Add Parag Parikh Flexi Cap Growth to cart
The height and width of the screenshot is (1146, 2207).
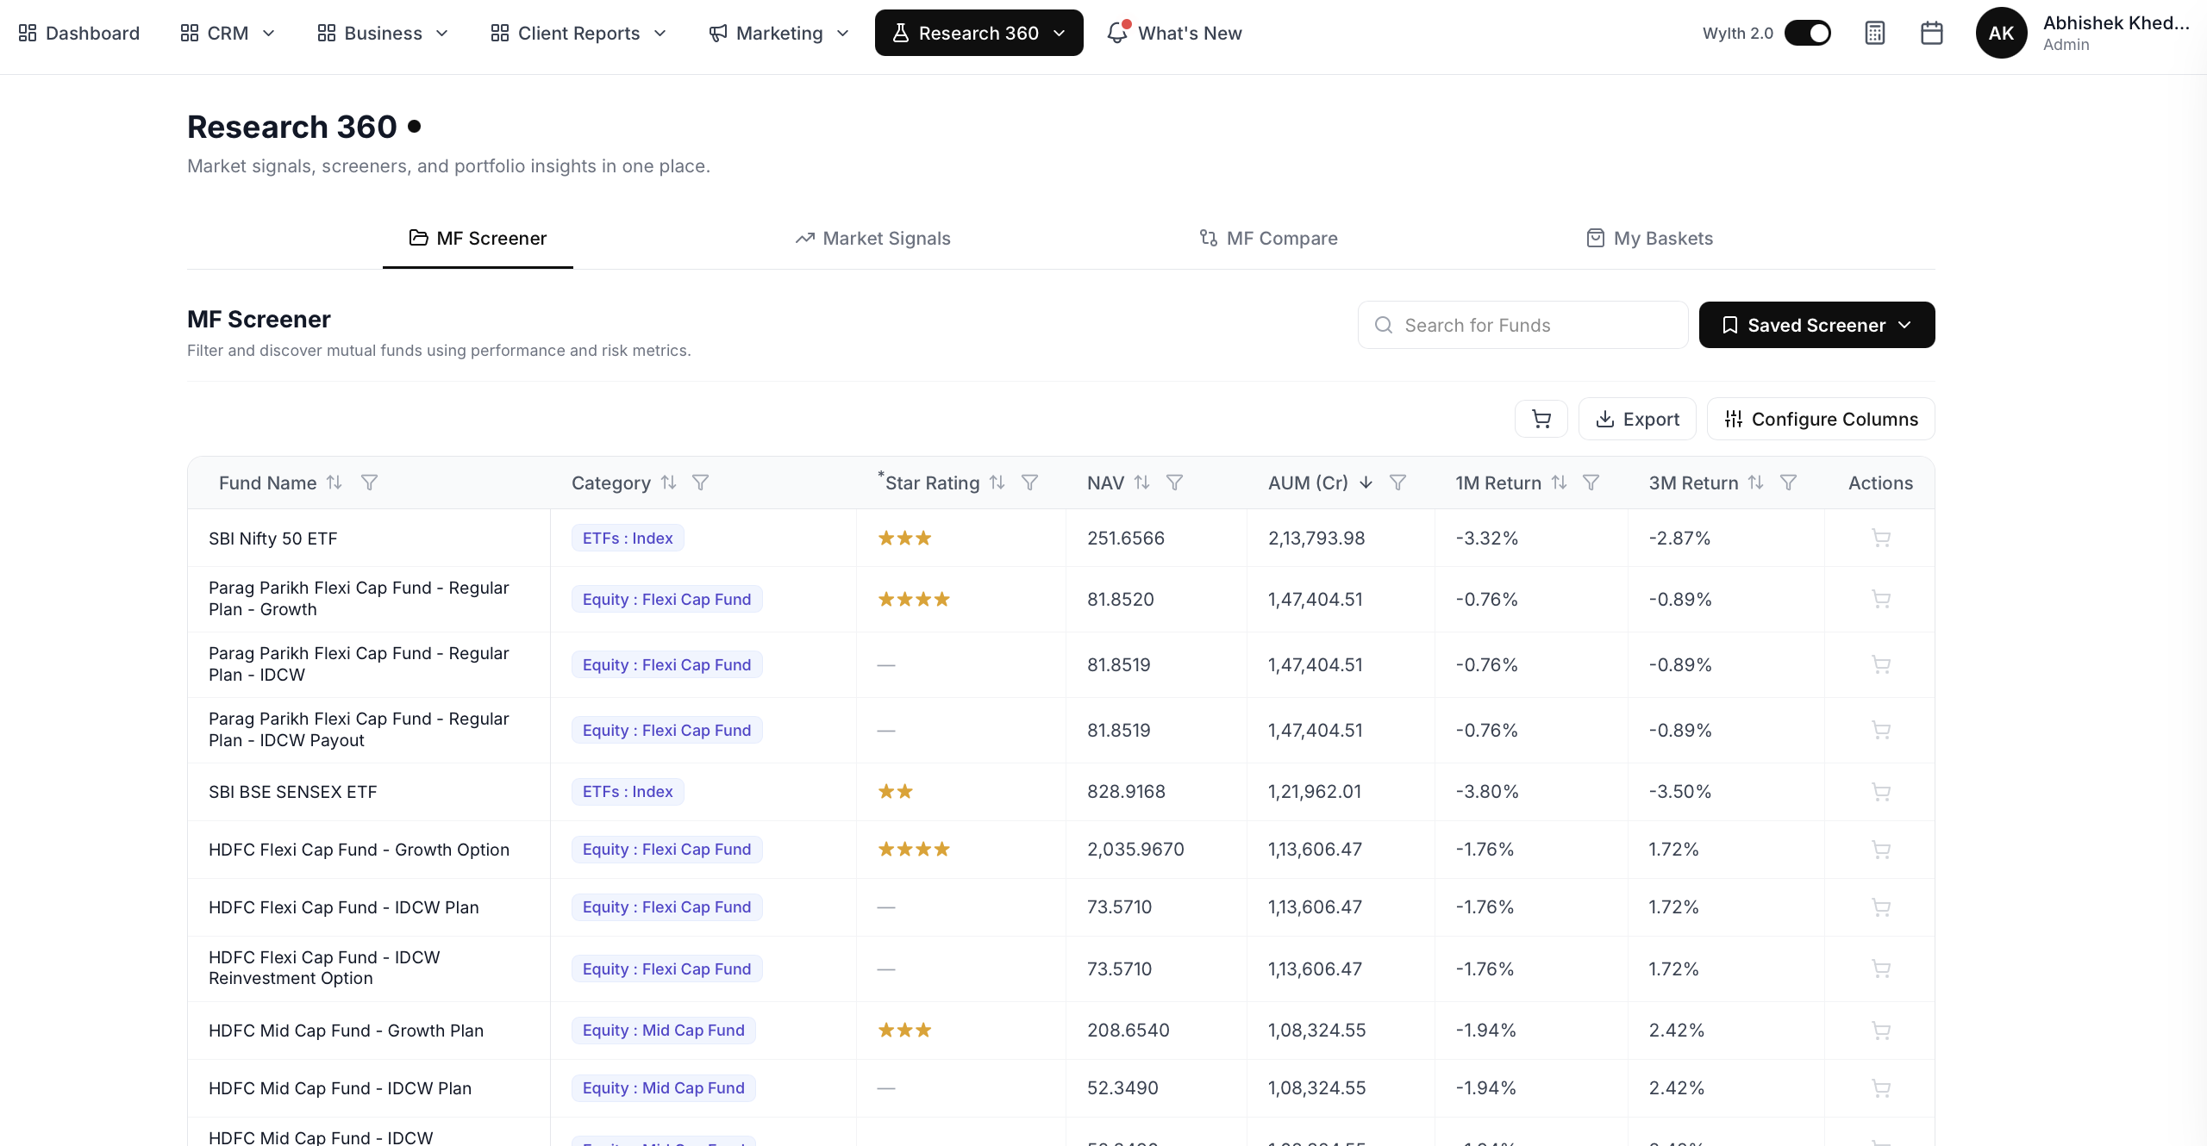point(1881,599)
